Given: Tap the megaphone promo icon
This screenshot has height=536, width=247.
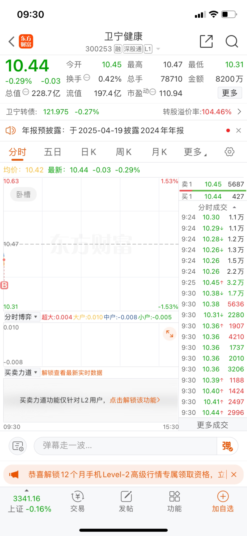Looking at the screenshot, I should [14, 474].
